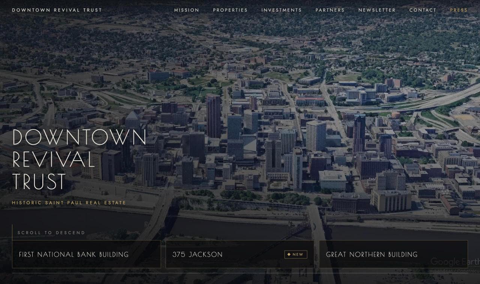Open the Investments nav link
The height and width of the screenshot is (284, 480).
point(282,10)
